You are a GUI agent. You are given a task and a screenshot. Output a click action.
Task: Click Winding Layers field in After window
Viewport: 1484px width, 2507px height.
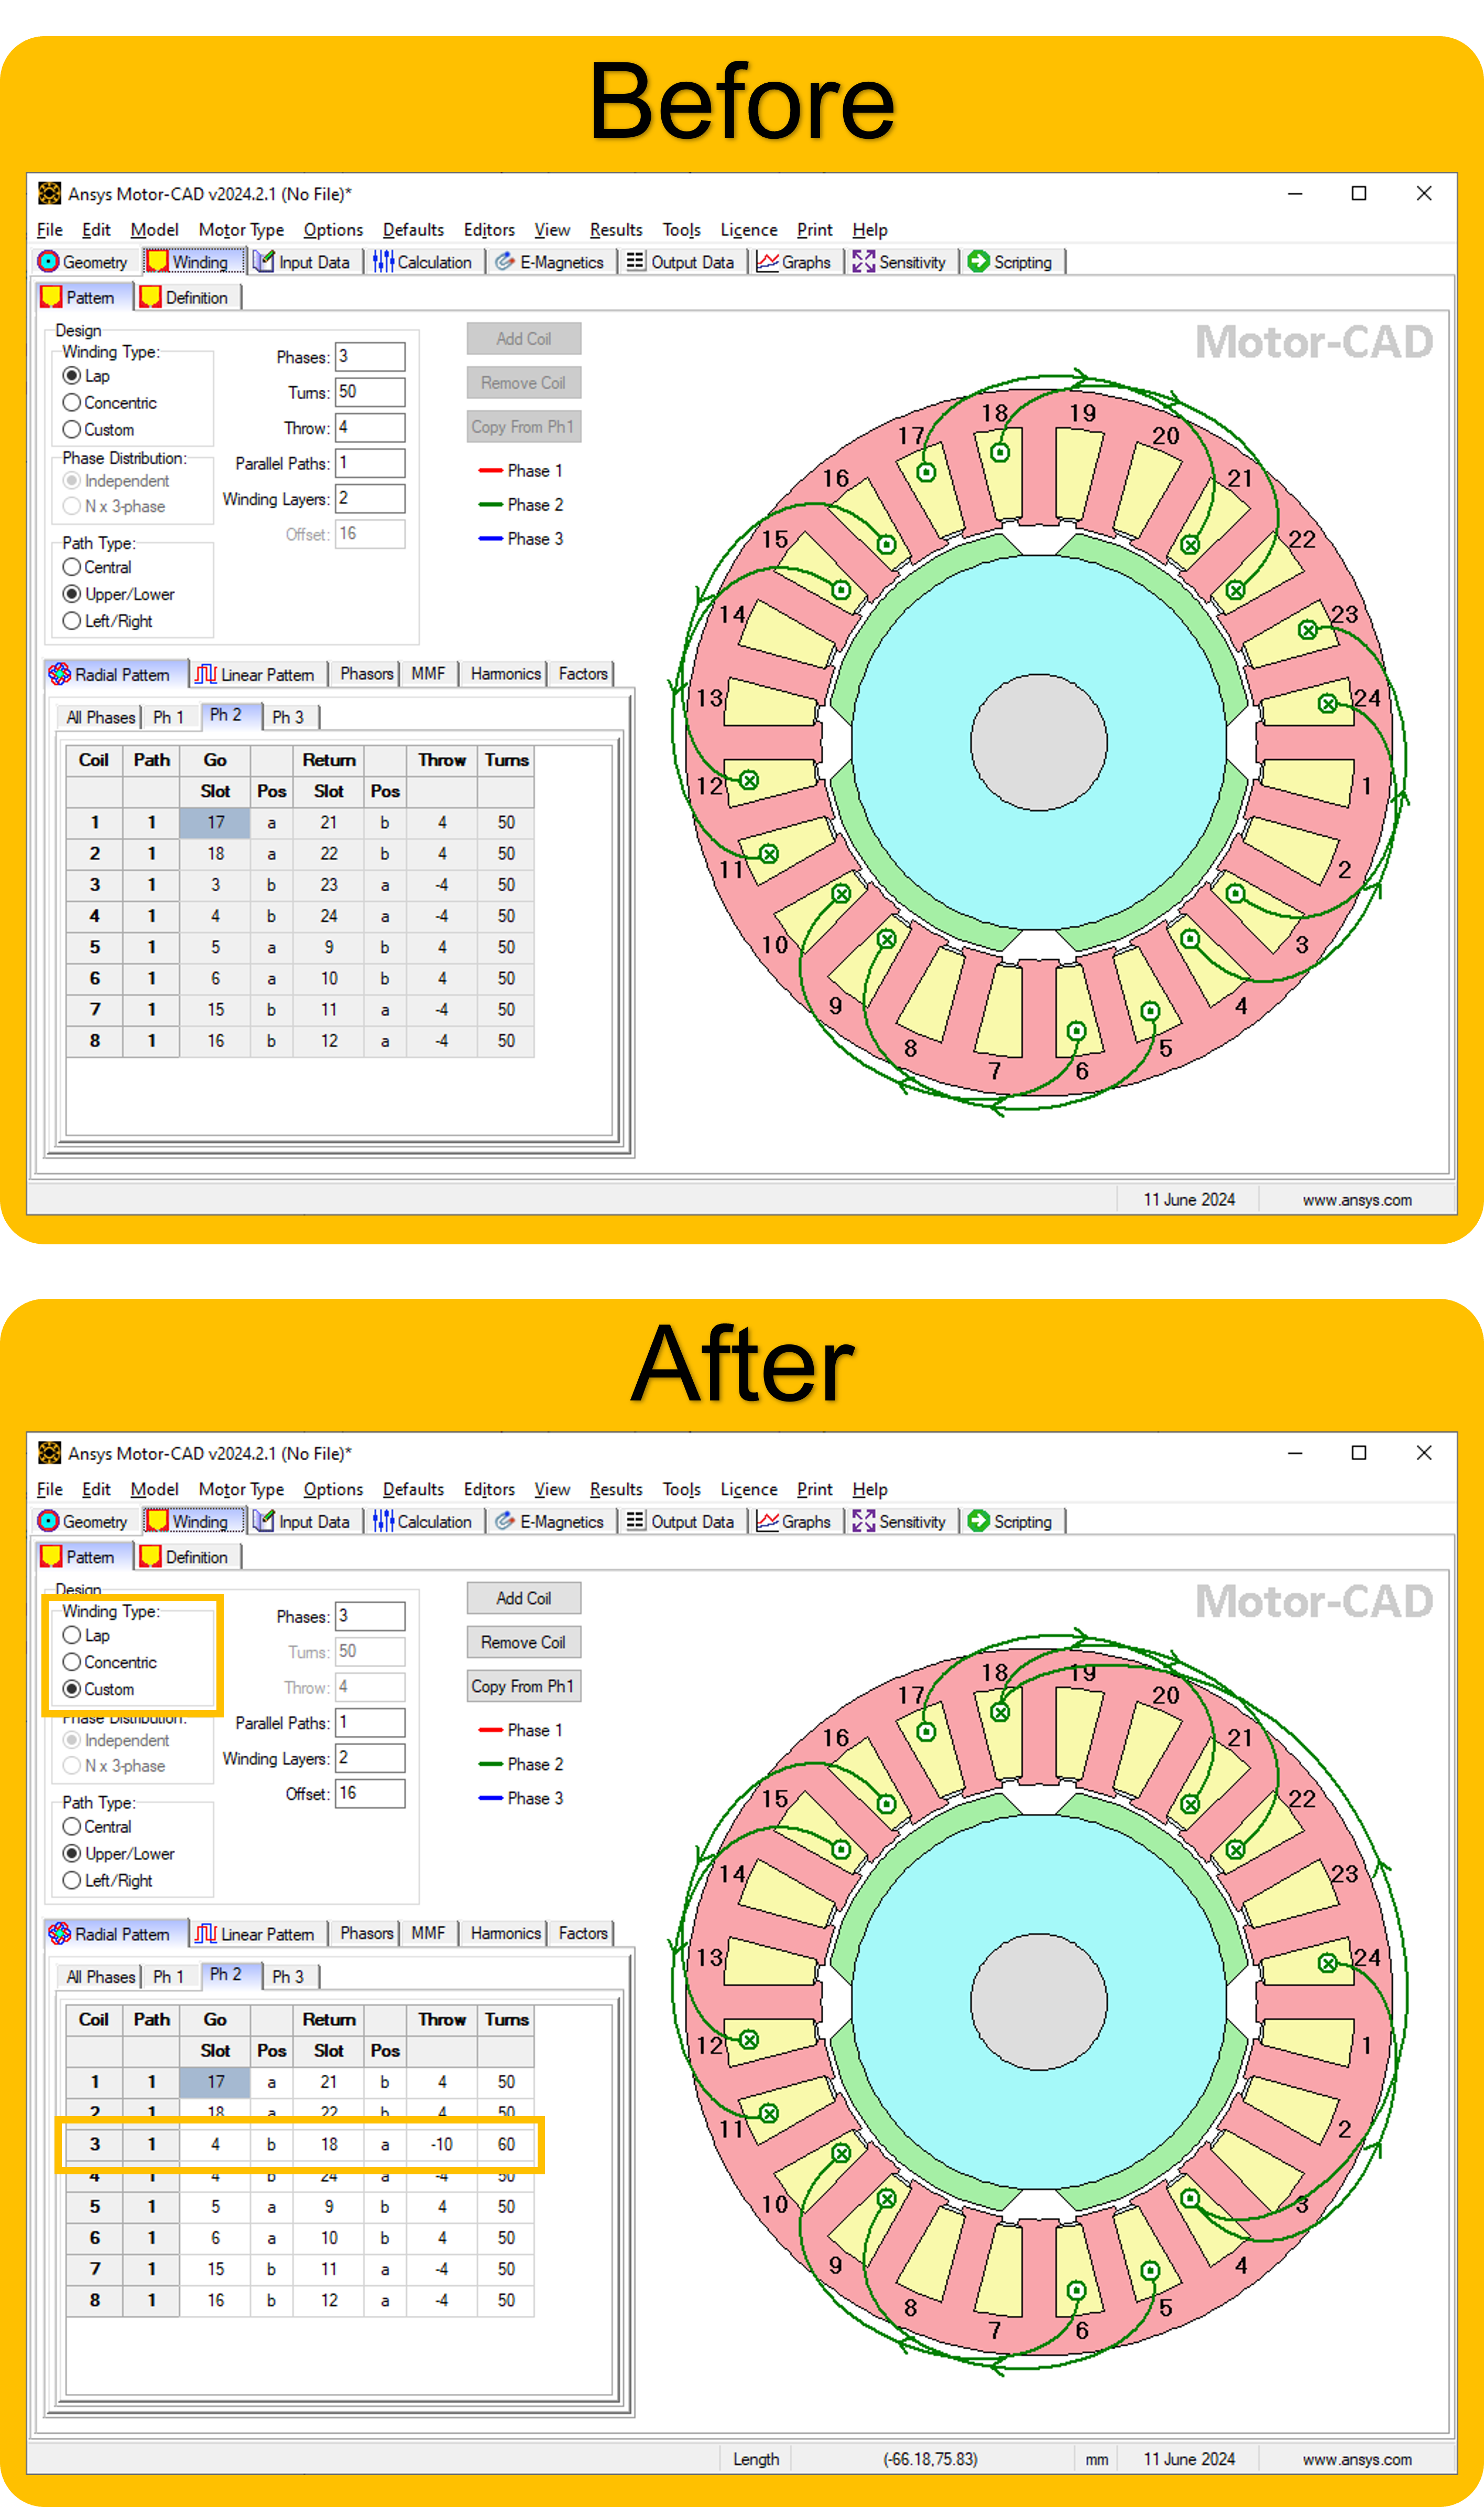[x=370, y=1757]
